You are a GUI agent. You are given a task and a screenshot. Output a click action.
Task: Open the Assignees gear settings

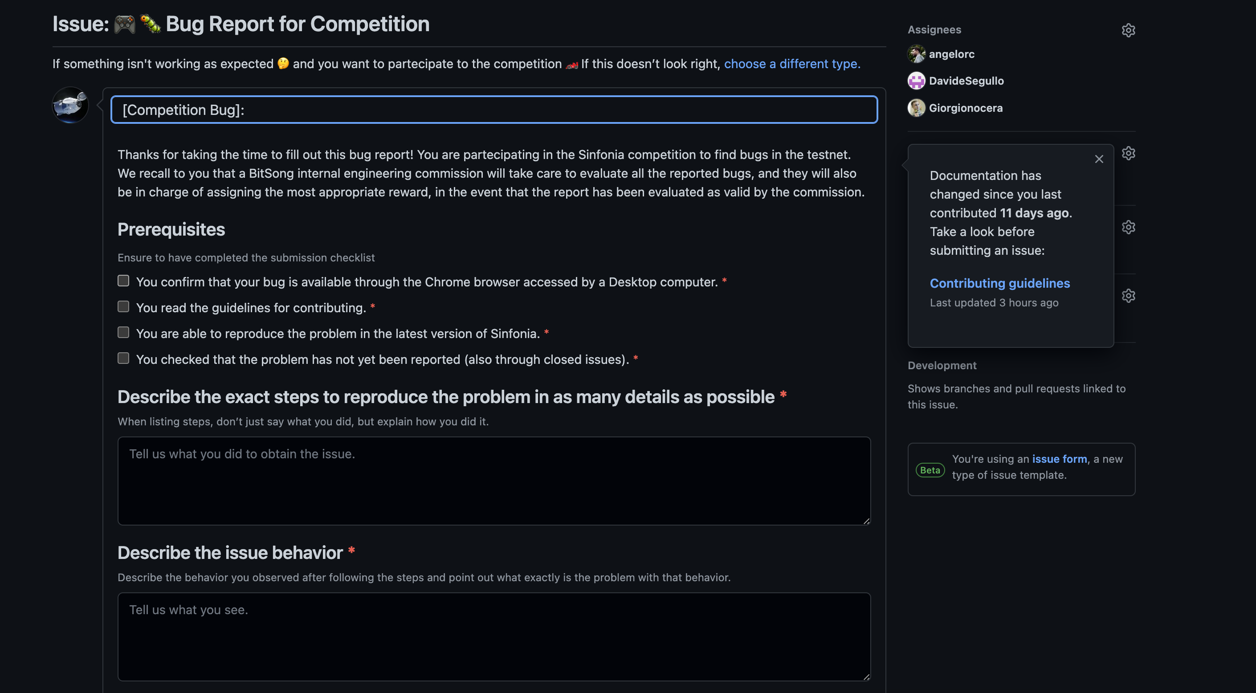pos(1128,30)
